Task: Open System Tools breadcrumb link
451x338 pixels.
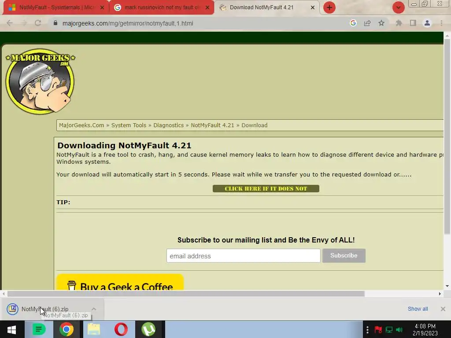Action: point(129,125)
